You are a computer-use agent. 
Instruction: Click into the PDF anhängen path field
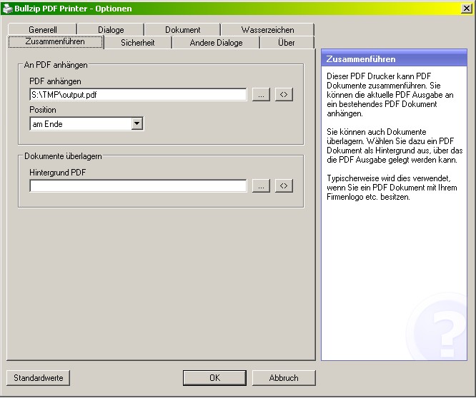[138, 94]
